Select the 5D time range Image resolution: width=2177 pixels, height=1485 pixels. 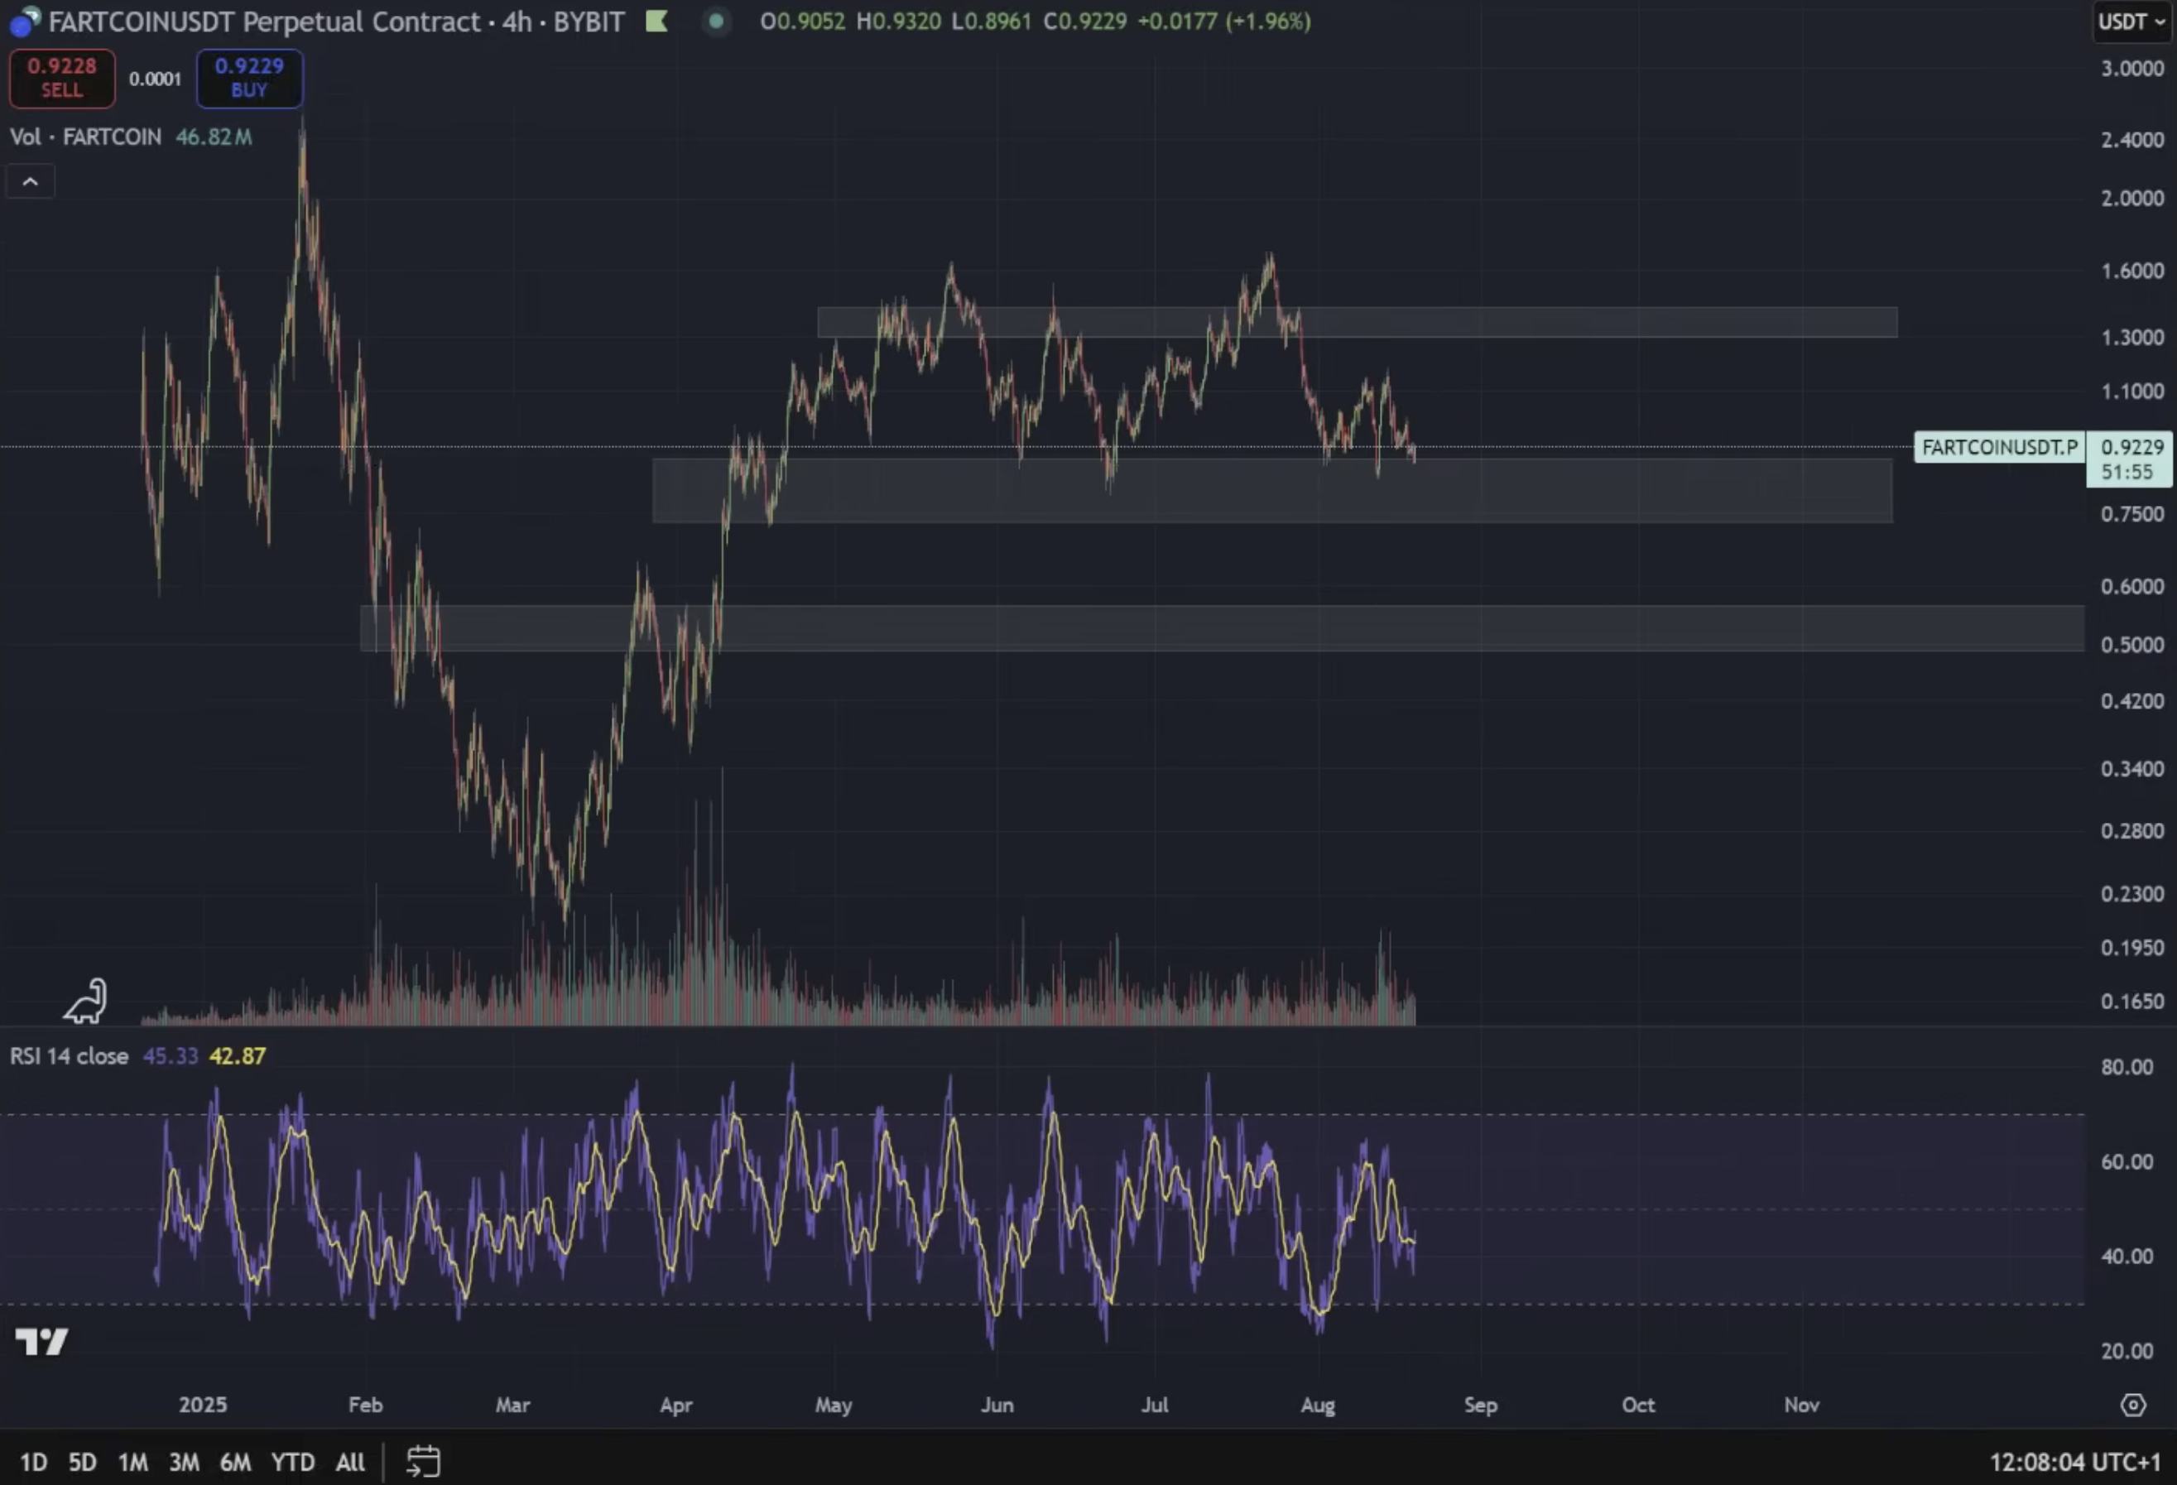click(83, 1462)
